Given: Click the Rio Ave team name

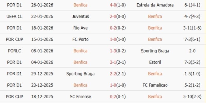Looking at the screenshot, I should coord(80,28).
